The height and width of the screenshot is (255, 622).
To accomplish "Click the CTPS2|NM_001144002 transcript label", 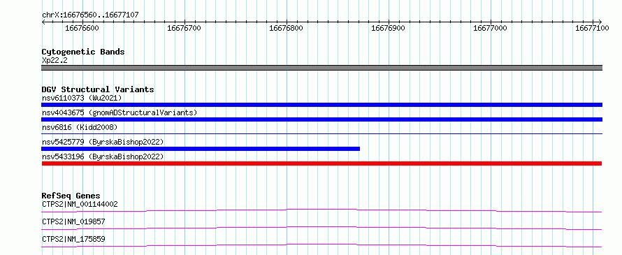I will (x=80, y=204).
